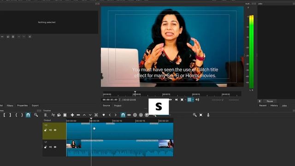Screen dimensions: 295x166
Task: Open the Filters tab
Action: point(10,106)
